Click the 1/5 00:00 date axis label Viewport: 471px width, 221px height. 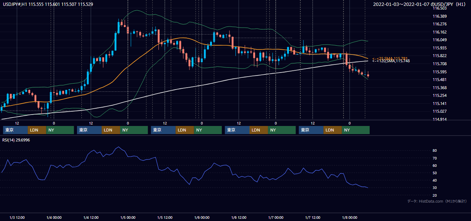[128, 217]
